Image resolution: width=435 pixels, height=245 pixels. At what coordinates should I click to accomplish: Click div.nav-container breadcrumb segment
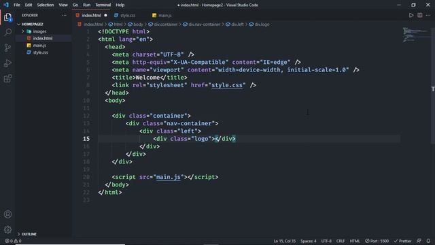point(204,24)
